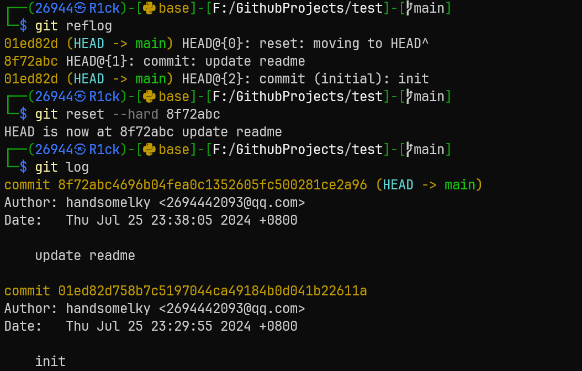582x371 pixels.
Task: Click the git branch icon in the prompt above "git reset --hard"
Action: coord(409,97)
